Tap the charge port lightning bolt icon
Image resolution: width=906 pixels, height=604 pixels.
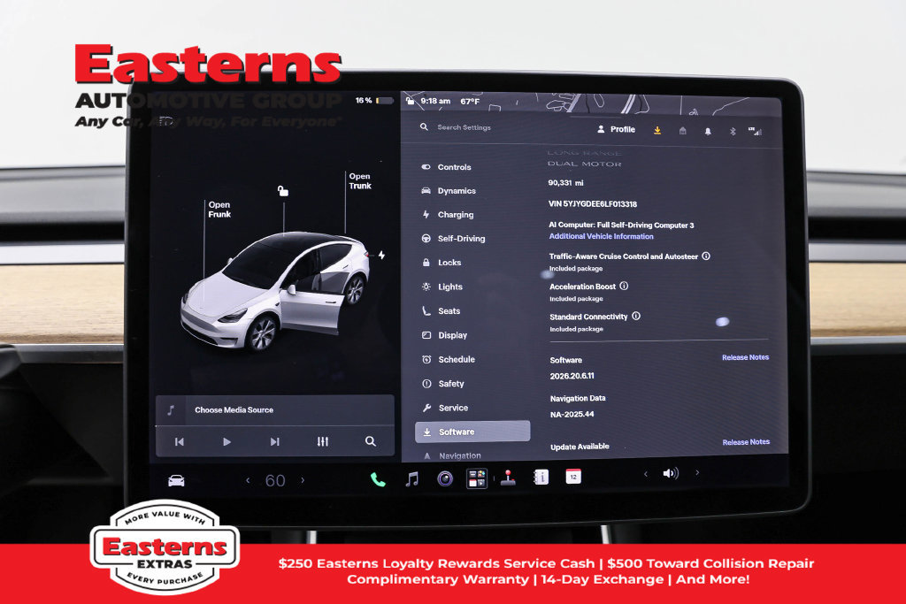[x=381, y=255]
